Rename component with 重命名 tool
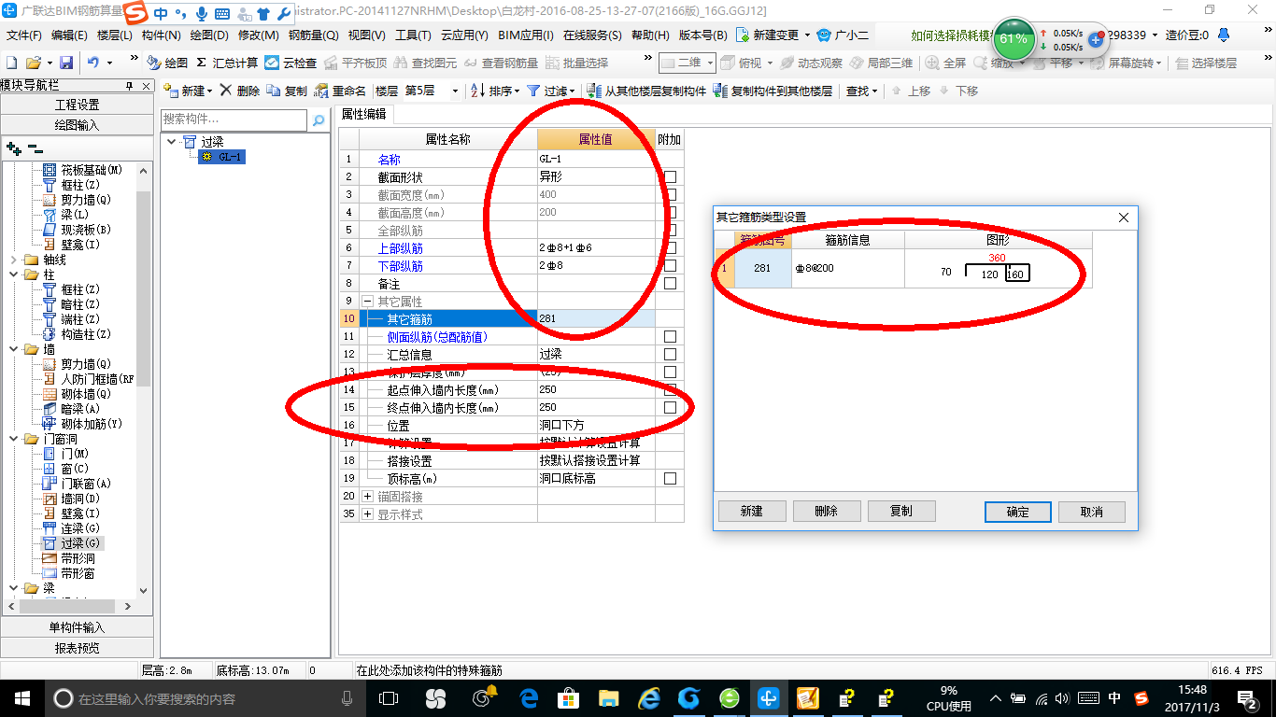This screenshot has width=1276, height=717. coord(340,91)
